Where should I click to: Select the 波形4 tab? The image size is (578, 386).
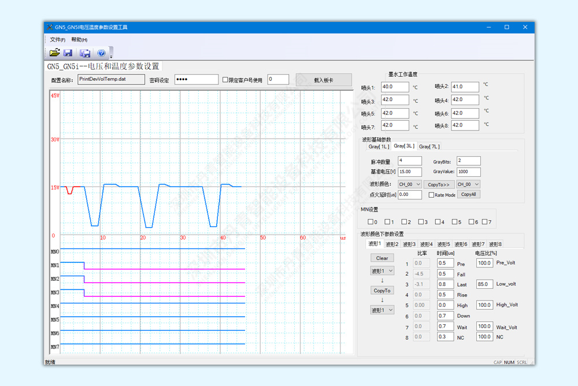pyautogui.click(x=426, y=244)
